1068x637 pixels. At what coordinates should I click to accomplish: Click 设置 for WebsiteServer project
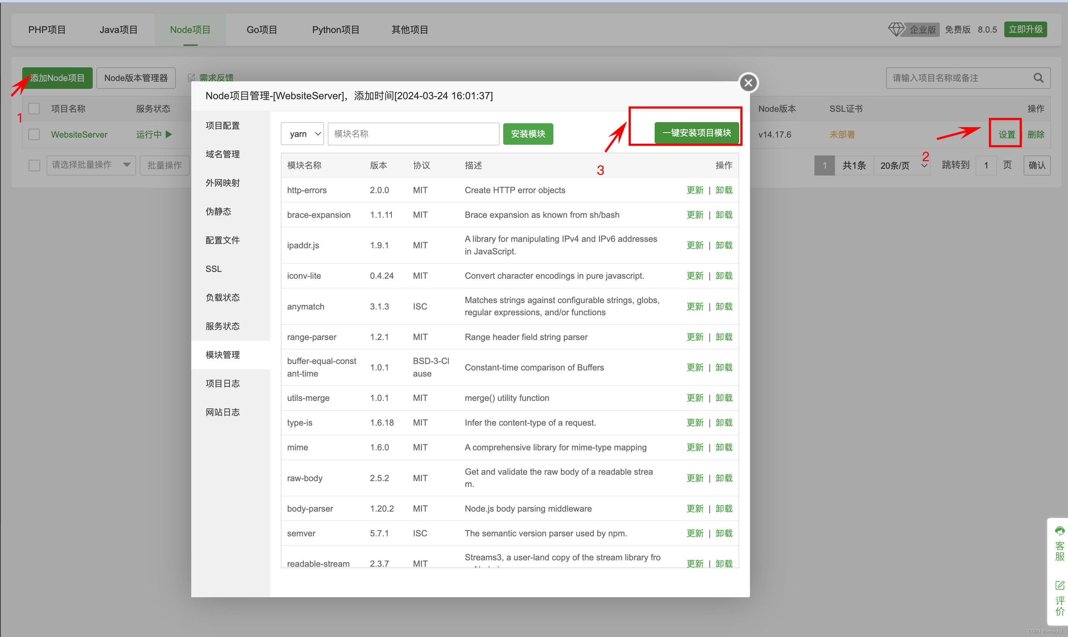point(1007,134)
